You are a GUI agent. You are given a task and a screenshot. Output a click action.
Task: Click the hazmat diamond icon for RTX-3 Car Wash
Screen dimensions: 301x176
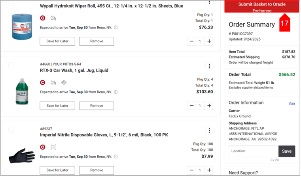coord(64,82)
